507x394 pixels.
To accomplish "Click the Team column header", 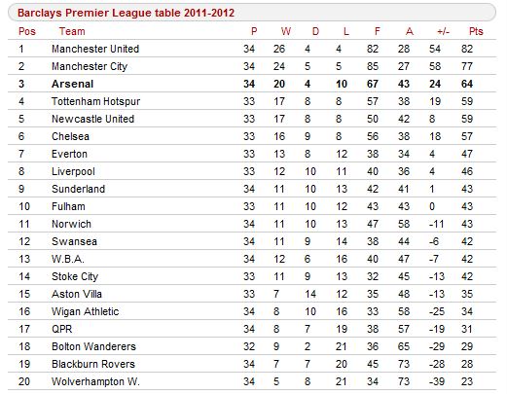I will (x=72, y=31).
